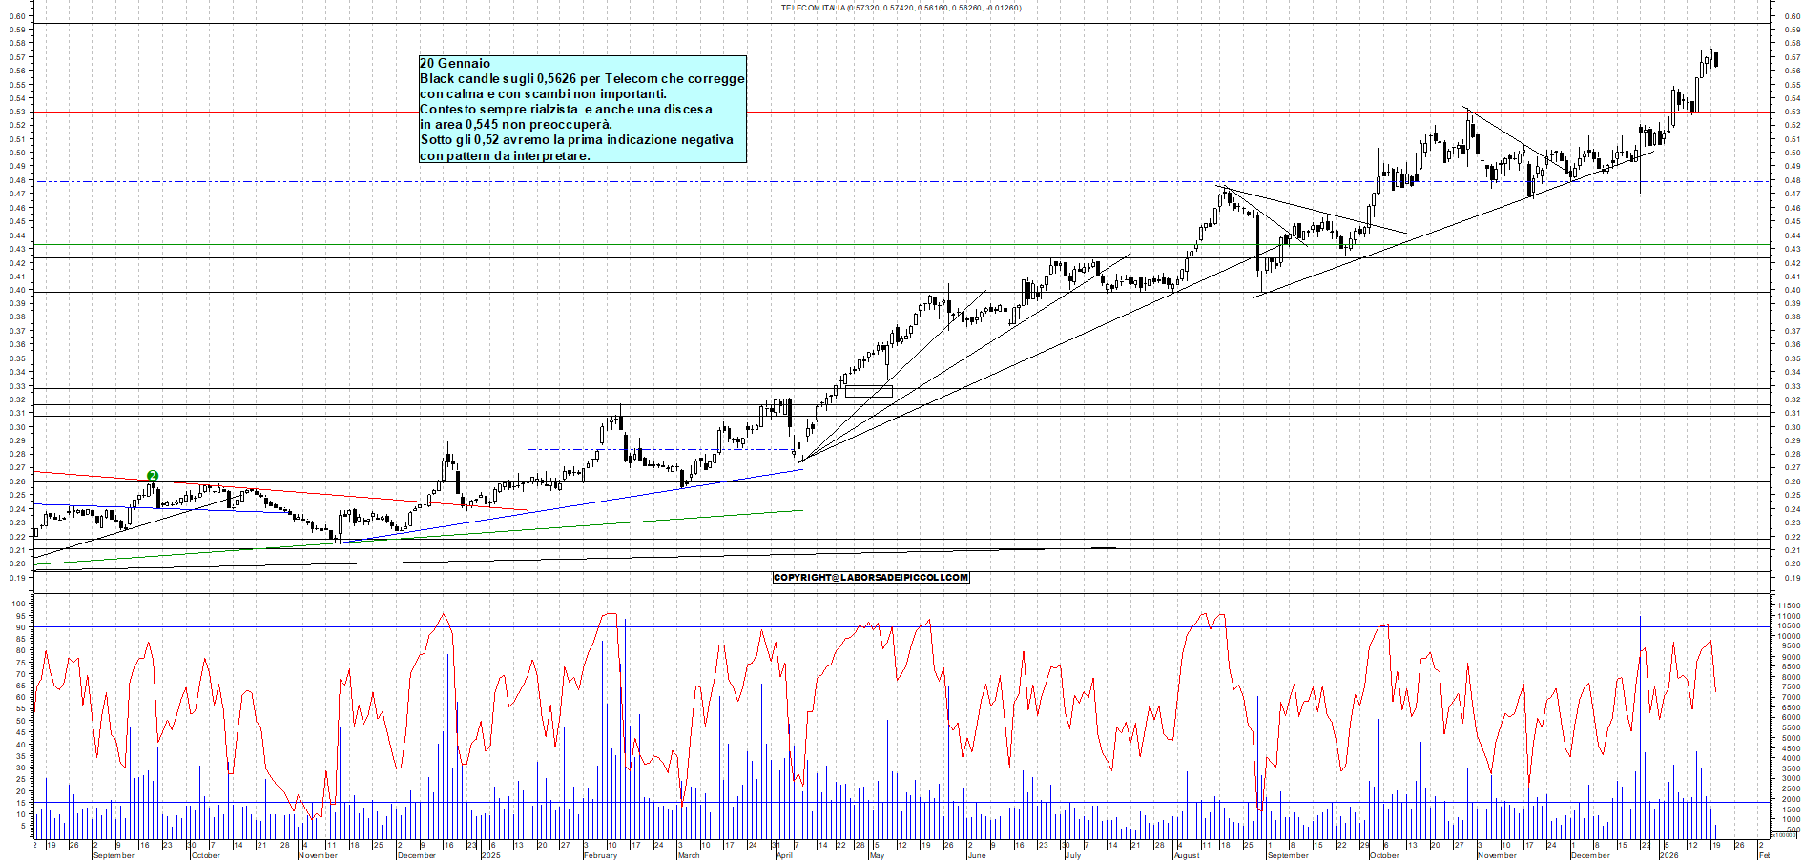Click the 11500 volume scale label on right
The height and width of the screenshot is (860, 1803).
point(1791,607)
